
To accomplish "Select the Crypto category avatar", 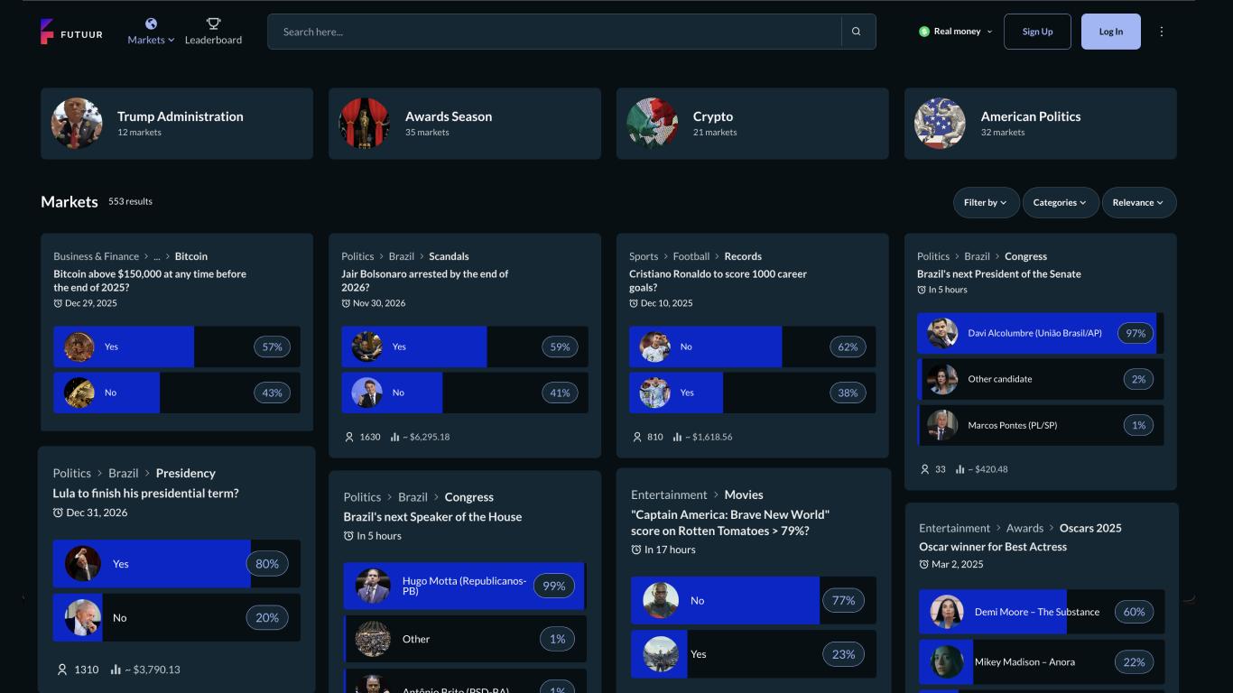I will [x=653, y=124].
